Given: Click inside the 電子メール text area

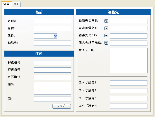Looking at the screenshot, I should [129, 61].
